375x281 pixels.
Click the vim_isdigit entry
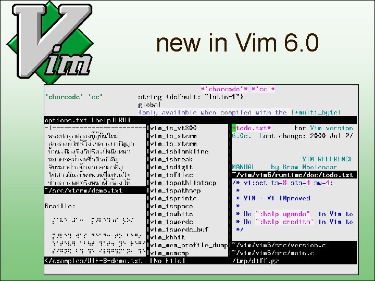[x=171, y=167]
